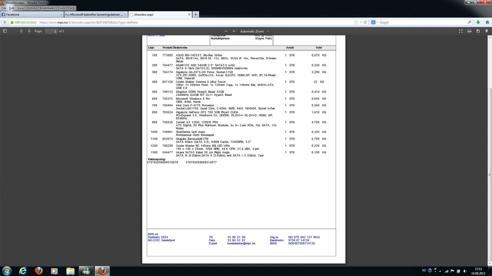
Task: Click tracking number 370702059089314077
Action: [201, 163]
